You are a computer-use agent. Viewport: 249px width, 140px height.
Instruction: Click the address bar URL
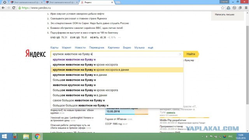(x=36, y=8)
